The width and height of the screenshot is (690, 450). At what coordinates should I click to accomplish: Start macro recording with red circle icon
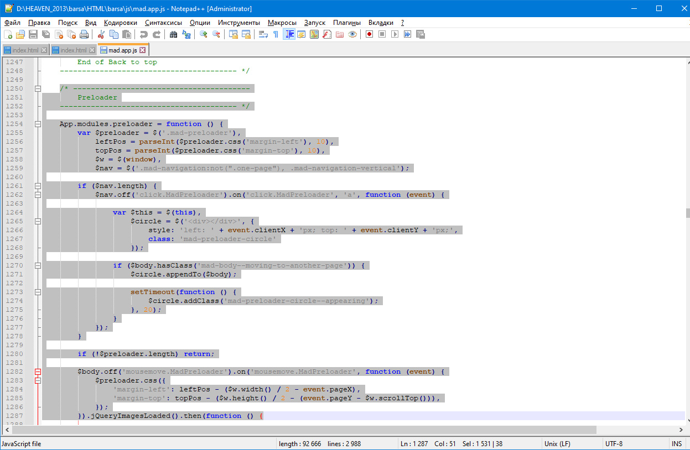click(x=369, y=34)
